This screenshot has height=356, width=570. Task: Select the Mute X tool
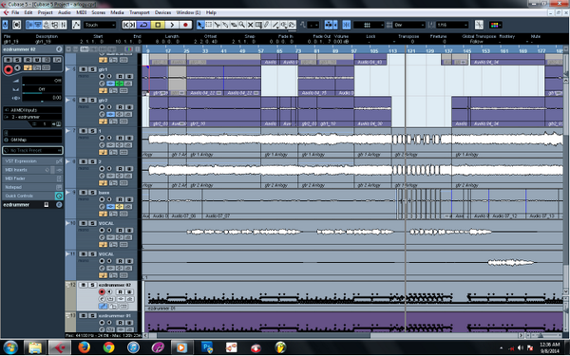(251, 25)
